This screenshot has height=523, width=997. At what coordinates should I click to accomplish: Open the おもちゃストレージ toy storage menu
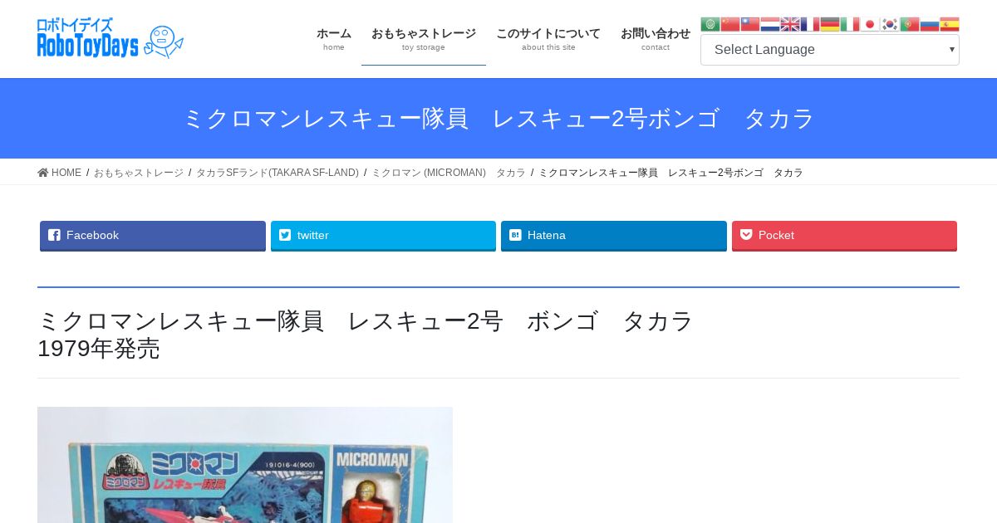pos(424,39)
